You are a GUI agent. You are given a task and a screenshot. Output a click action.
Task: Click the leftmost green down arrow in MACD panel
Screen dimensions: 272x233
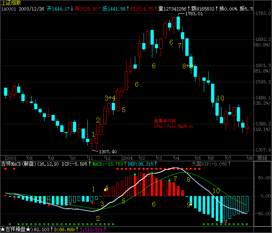coord(135,175)
